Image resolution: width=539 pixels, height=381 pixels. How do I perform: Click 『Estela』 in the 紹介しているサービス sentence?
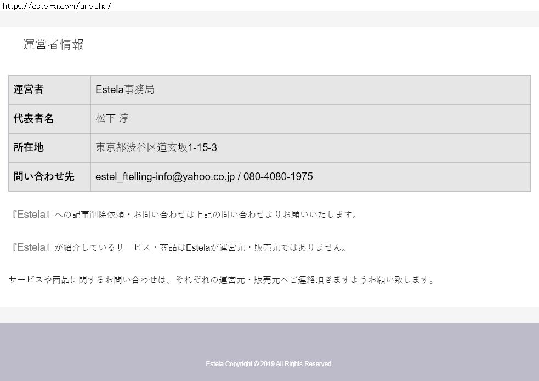click(x=32, y=247)
